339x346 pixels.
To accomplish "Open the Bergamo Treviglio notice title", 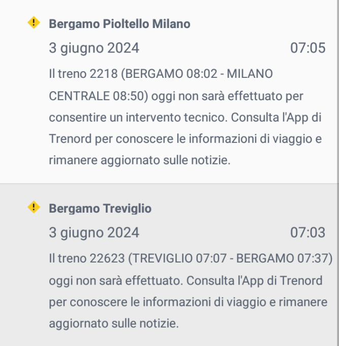I will pos(100,209).
